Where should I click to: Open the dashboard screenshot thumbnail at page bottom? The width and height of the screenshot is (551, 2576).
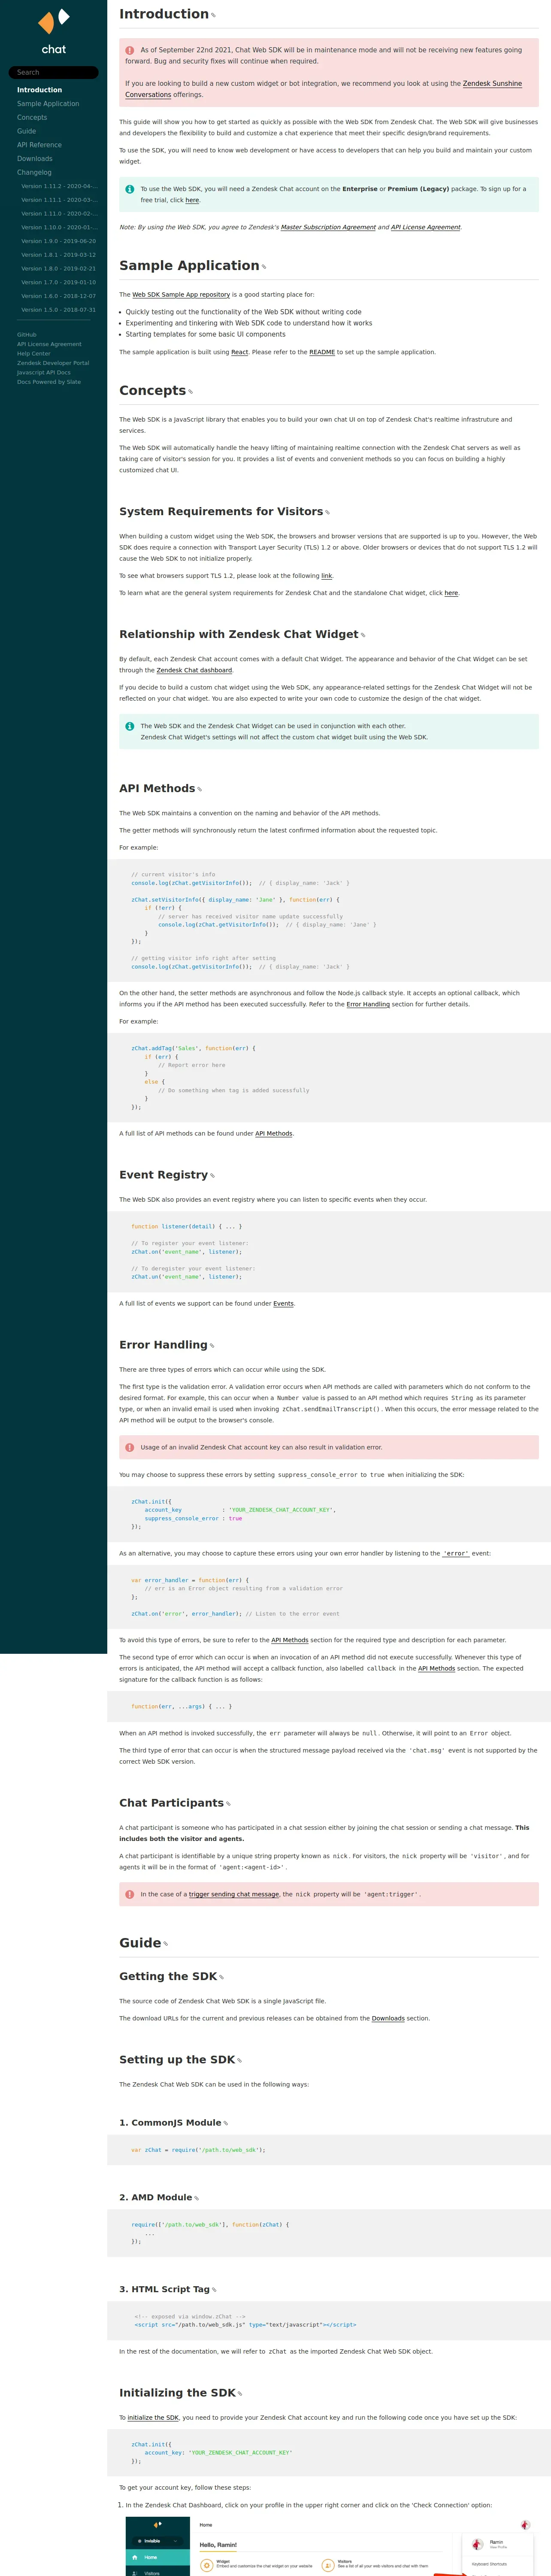tap(332, 2546)
